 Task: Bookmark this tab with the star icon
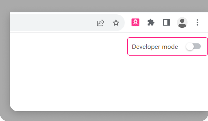(x=116, y=23)
